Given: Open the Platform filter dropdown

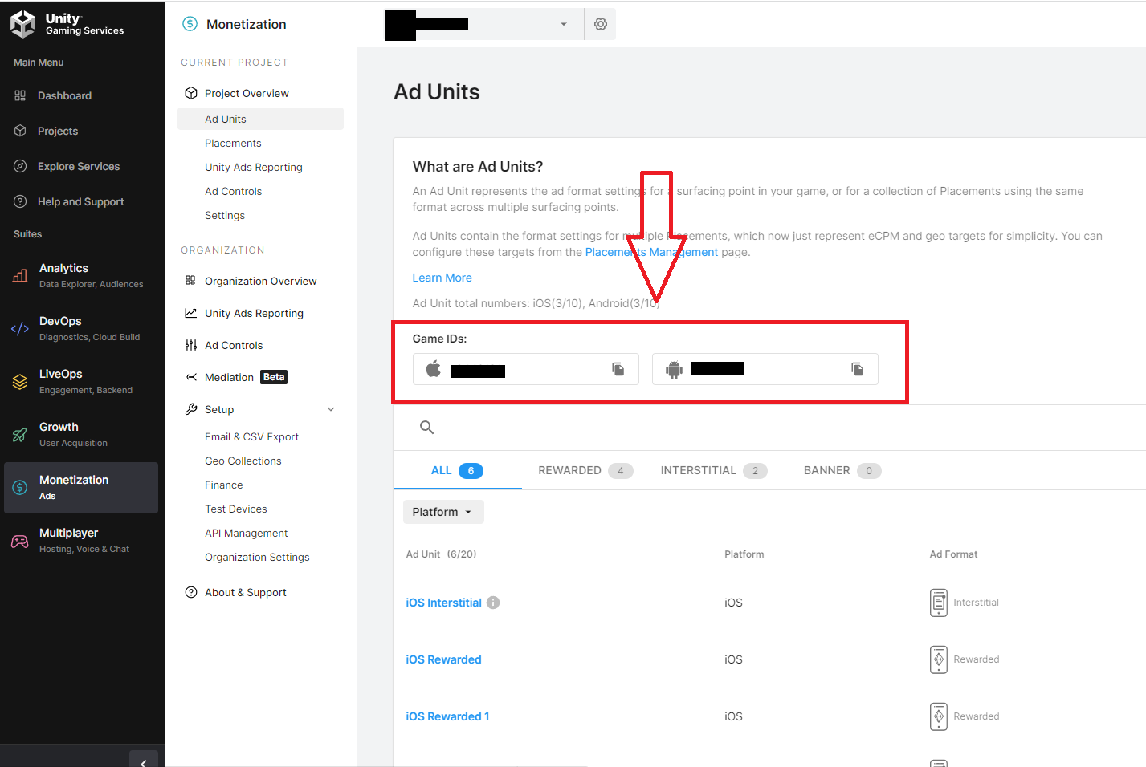Looking at the screenshot, I should point(443,512).
